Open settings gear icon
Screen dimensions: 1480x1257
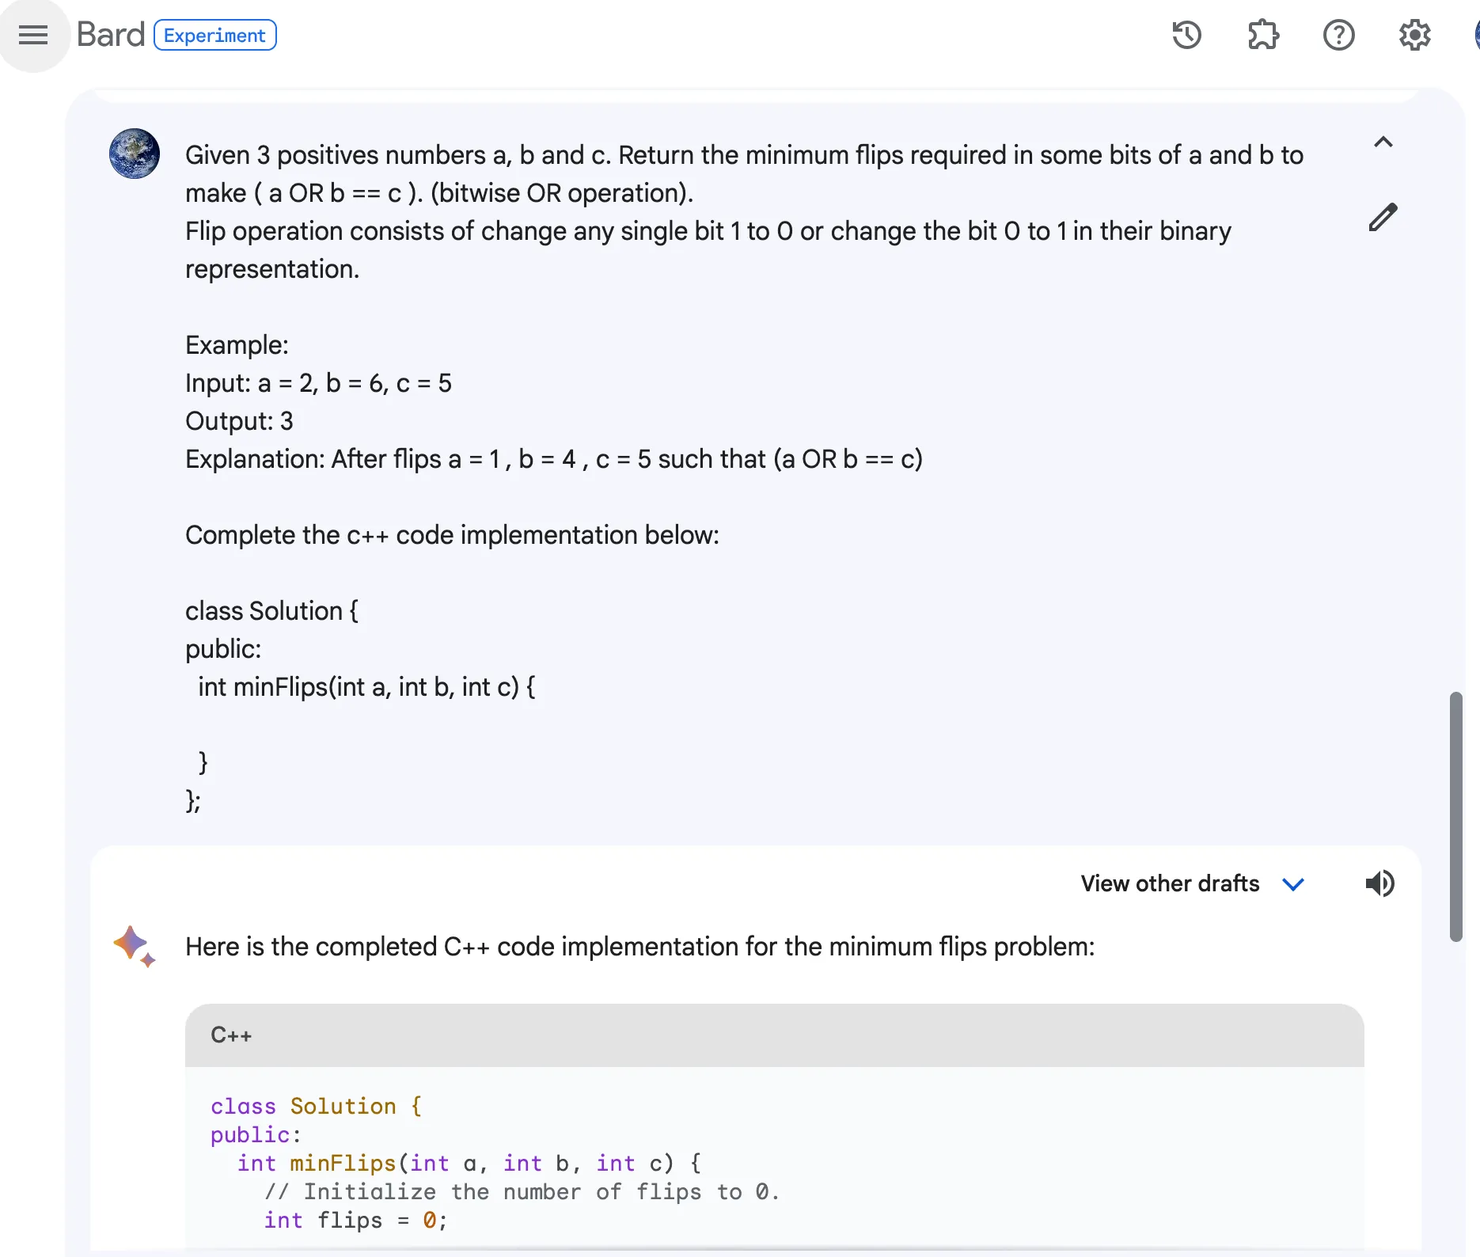pyautogui.click(x=1414, y=35)
